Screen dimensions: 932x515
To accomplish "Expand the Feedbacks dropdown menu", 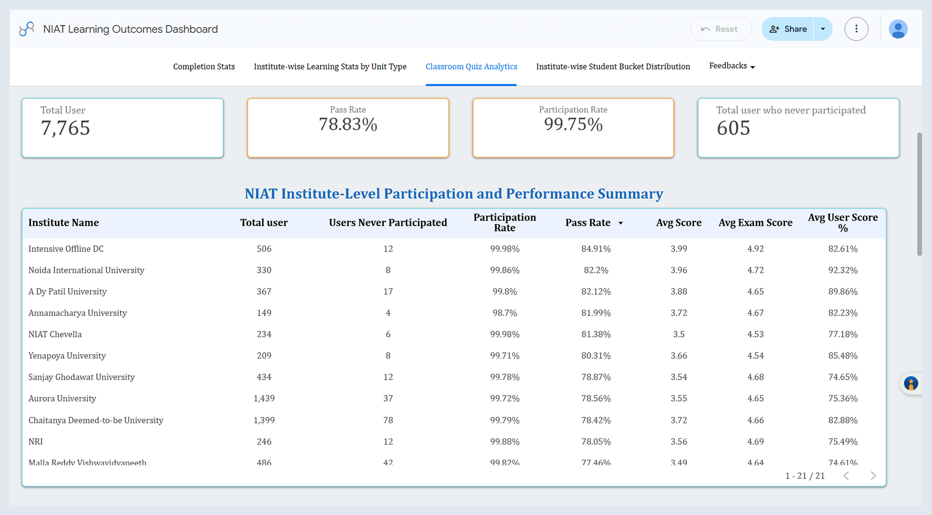I will pyautogui.click(x=732, y=66).
